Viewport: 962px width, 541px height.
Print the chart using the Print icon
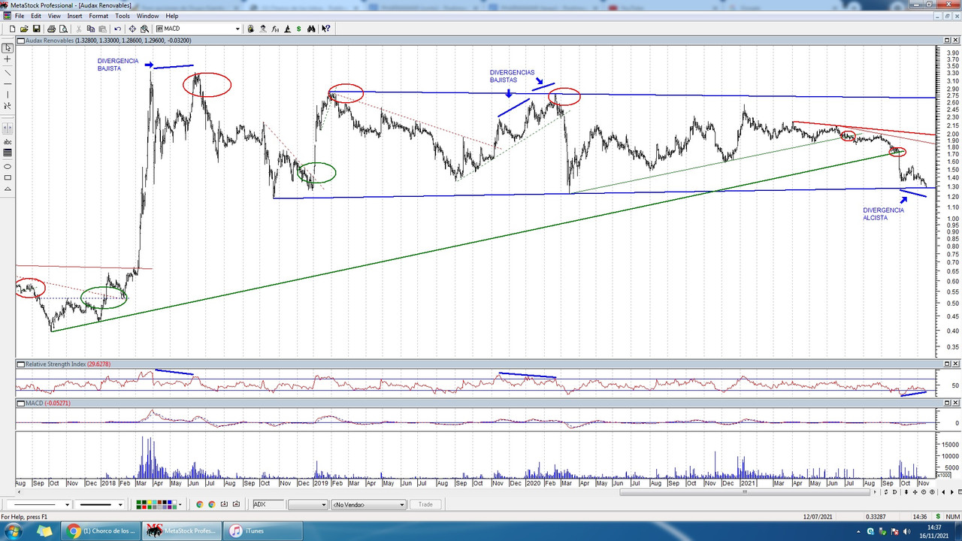coord(51,29)
